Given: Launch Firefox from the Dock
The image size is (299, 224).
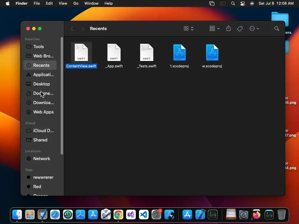Looking at the screenshot, I should [x=256, y=215].
